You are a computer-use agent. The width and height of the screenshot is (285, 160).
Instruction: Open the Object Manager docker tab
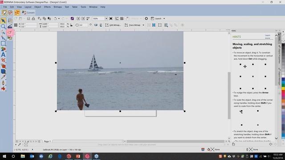coord(280,76)
